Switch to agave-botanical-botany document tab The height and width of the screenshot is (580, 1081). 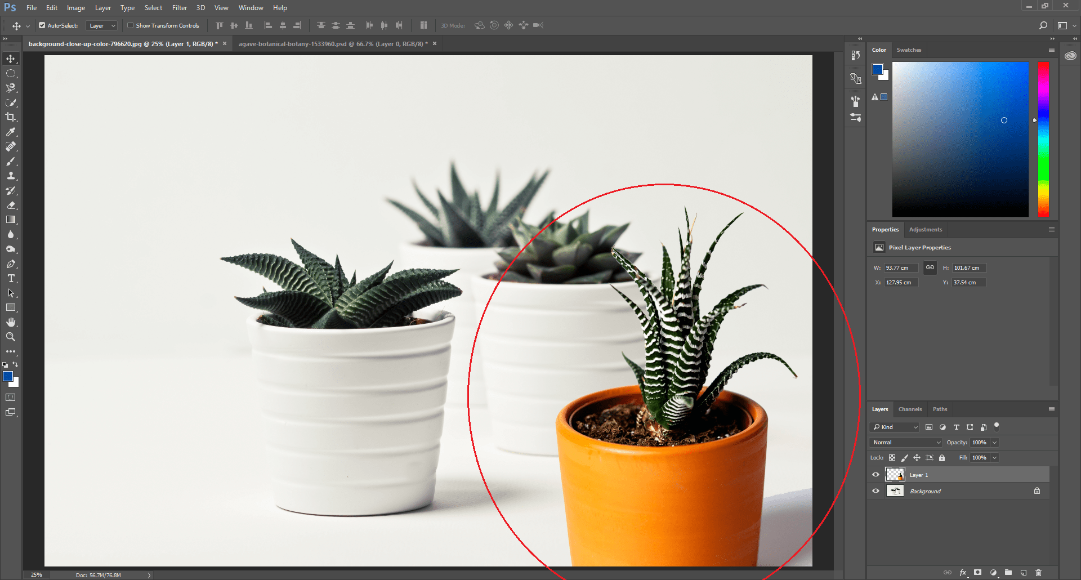click(x=333, y=44)
